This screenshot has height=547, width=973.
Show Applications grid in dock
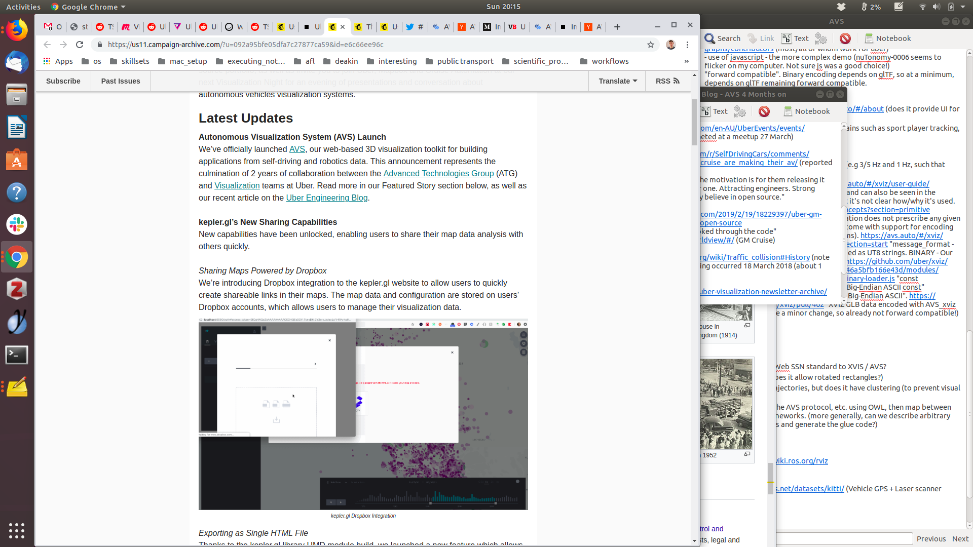(17, 530)
